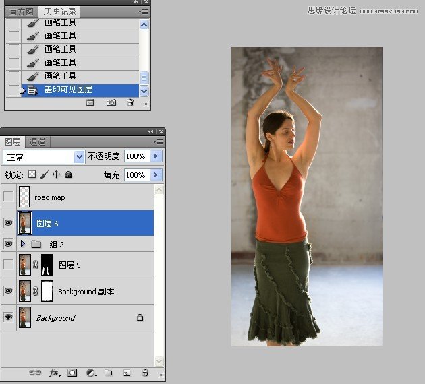
Task: Select the Background layer name
Action: tap(56, 318)
